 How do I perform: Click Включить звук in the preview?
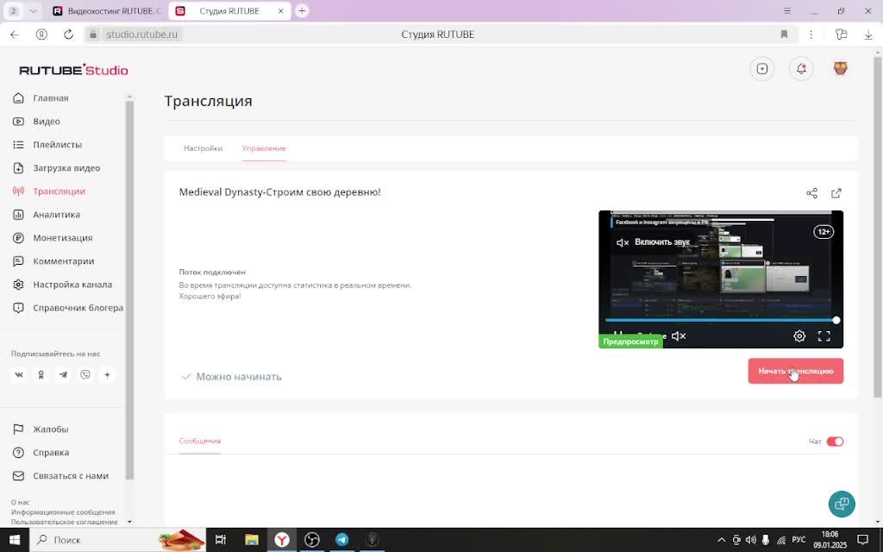click(x=654, y=242)
